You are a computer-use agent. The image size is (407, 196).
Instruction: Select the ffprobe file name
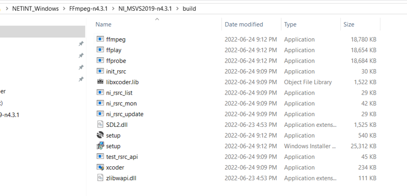(x=116, y=60)
